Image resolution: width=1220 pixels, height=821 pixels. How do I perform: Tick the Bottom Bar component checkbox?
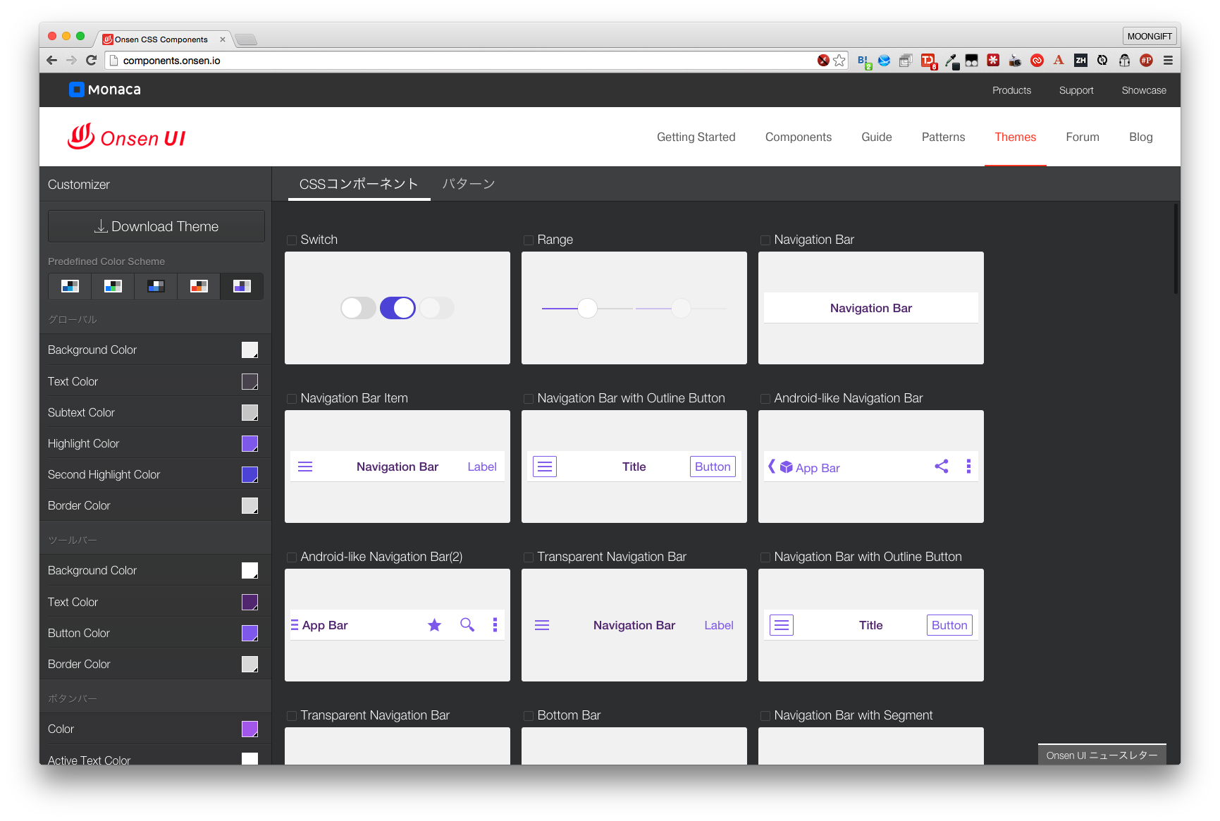pos(529,716)
